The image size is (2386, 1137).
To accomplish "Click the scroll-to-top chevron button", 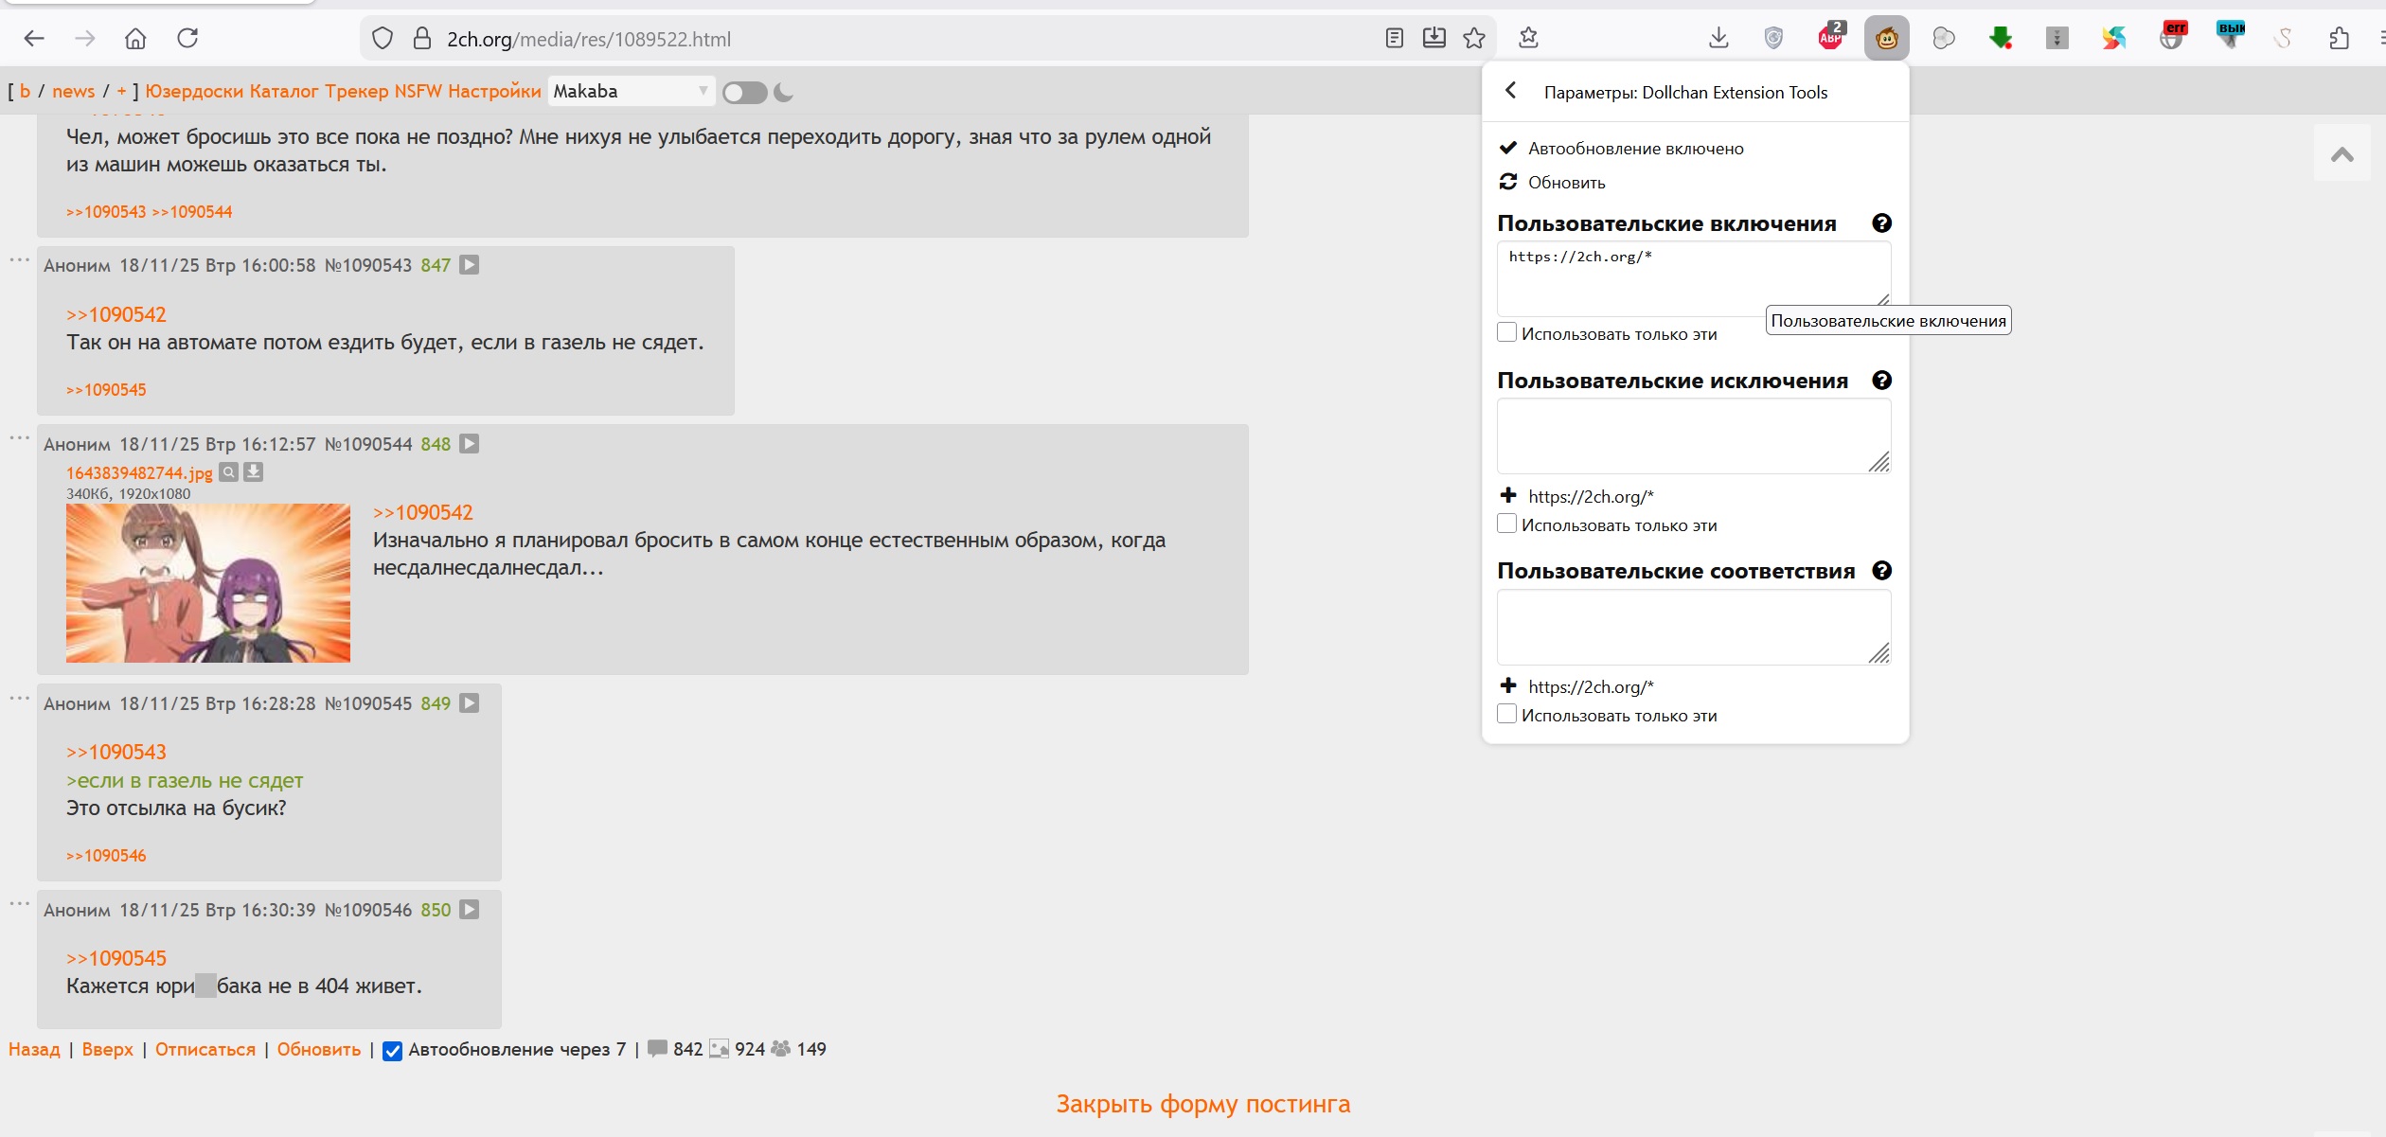I will coord(2341,154).
